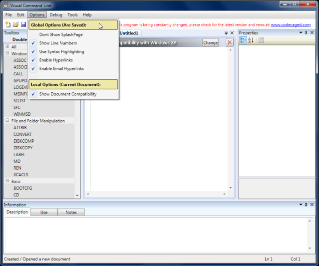Viewport: 319px width, 266px height.
Task: Open the Debug menu
Action: tap(56, 15)
